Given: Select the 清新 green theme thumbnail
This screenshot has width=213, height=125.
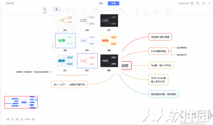Looking at the screenshot, I should coord(65,41).
